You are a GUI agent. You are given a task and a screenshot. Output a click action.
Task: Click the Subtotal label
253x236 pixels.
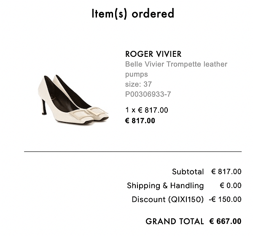tap(188, 172)
